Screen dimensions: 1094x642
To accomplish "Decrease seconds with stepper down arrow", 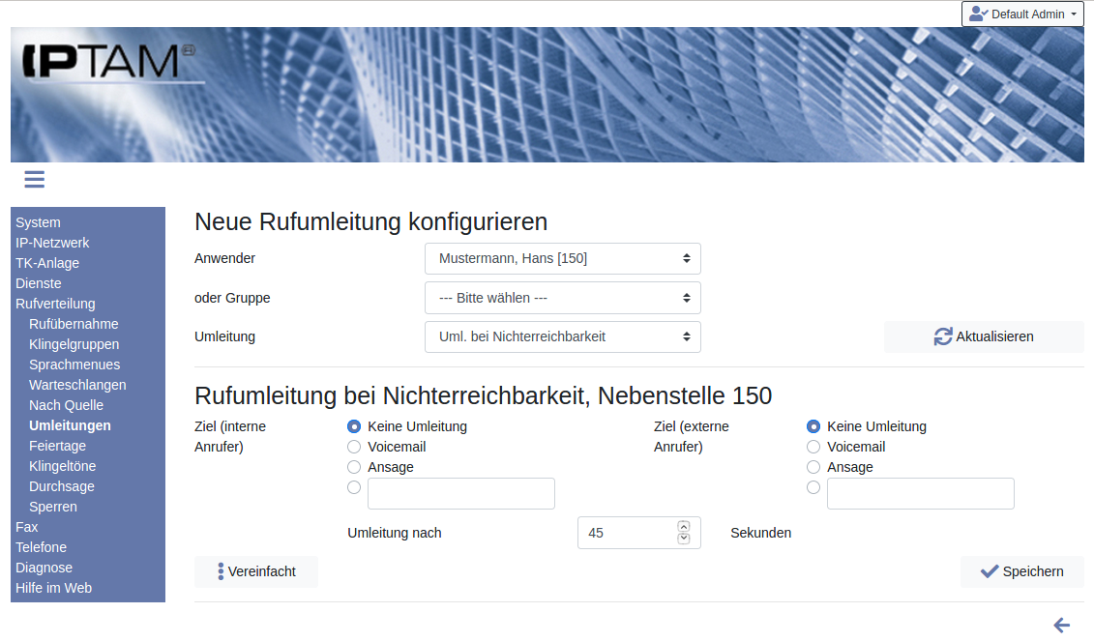I will coord(684,539).
